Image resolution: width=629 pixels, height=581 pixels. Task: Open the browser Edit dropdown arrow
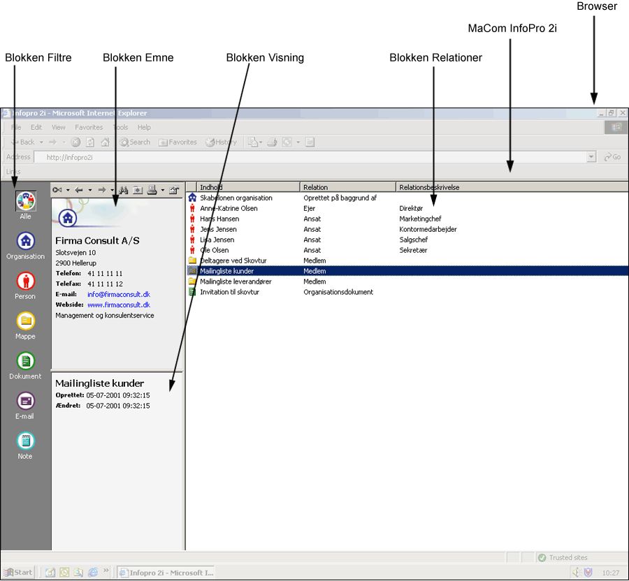298,142
